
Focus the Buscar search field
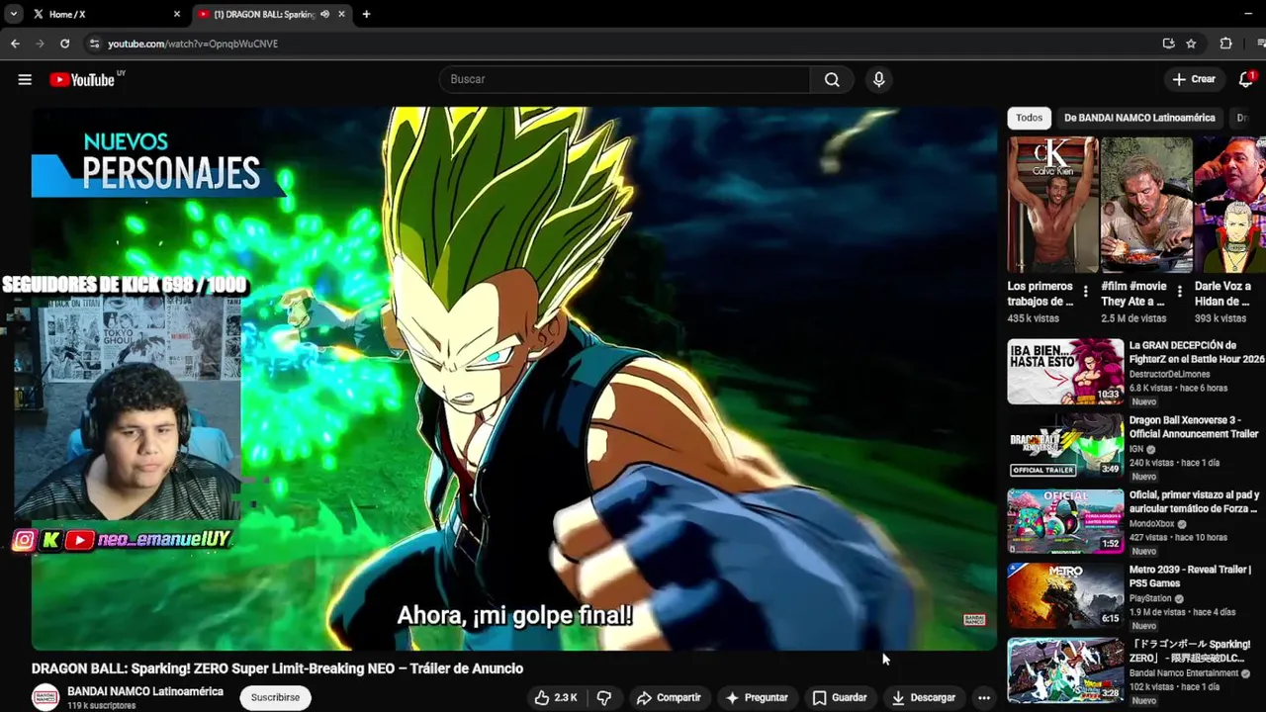click(624, 79)
